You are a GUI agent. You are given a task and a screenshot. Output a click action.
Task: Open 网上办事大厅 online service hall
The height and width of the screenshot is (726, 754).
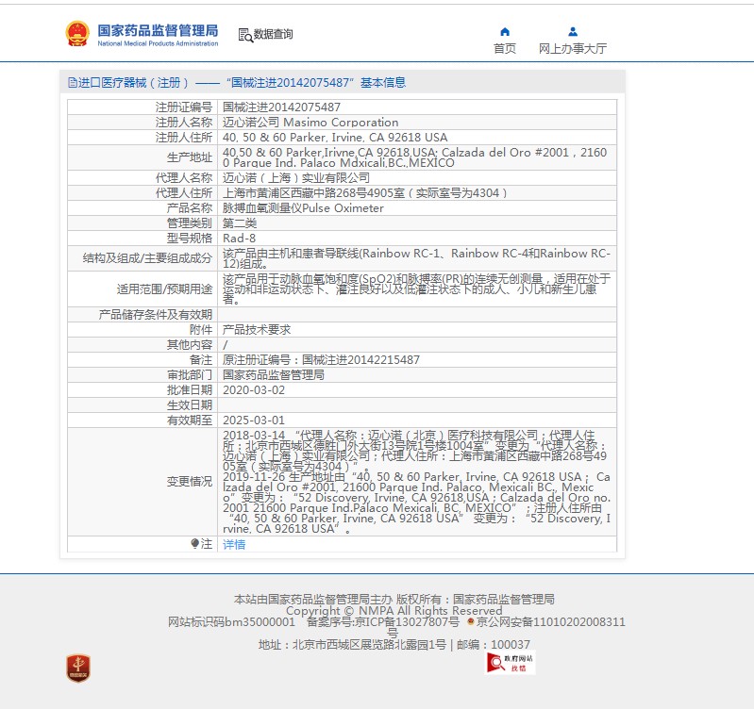(572, 48)
